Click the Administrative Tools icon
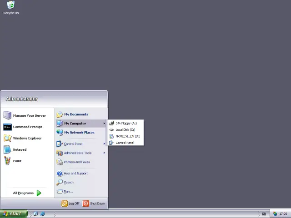The height and width of the screenshot is (218, 291). 60,153
